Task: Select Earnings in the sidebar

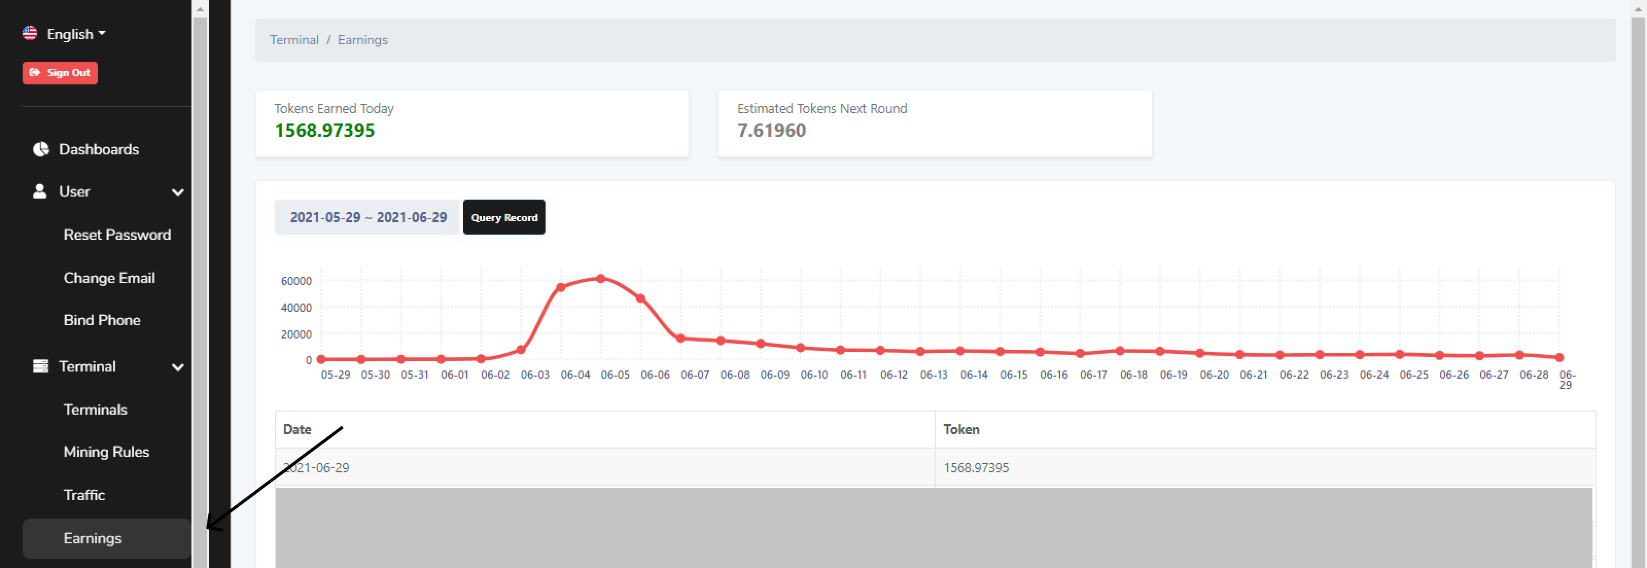Action: pos(92,538)
